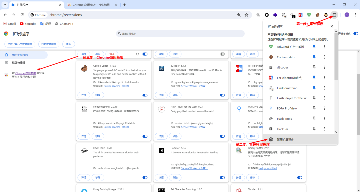Toggle the Library Sniffer switch
360x192 pixels.
tap(300, 178)
